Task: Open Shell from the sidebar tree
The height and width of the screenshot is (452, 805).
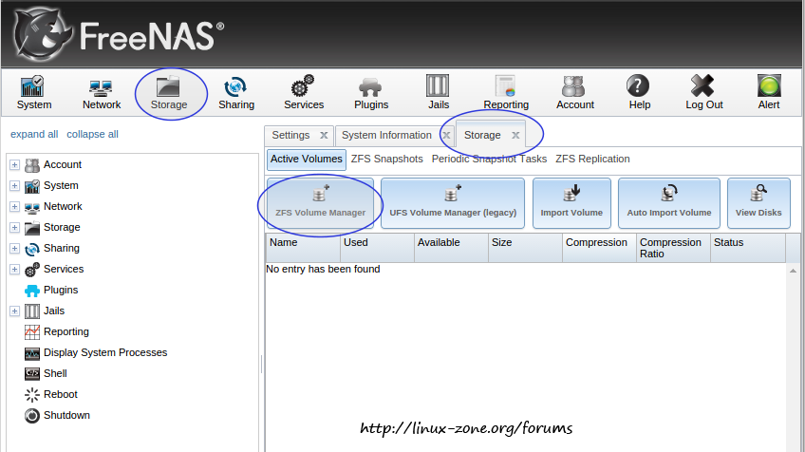Action: point(55,374)
